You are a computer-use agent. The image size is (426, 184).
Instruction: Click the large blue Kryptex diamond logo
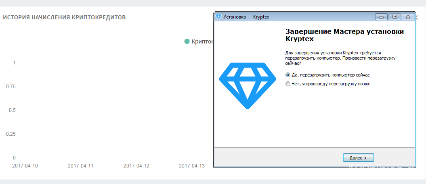(x=248, y=86)
